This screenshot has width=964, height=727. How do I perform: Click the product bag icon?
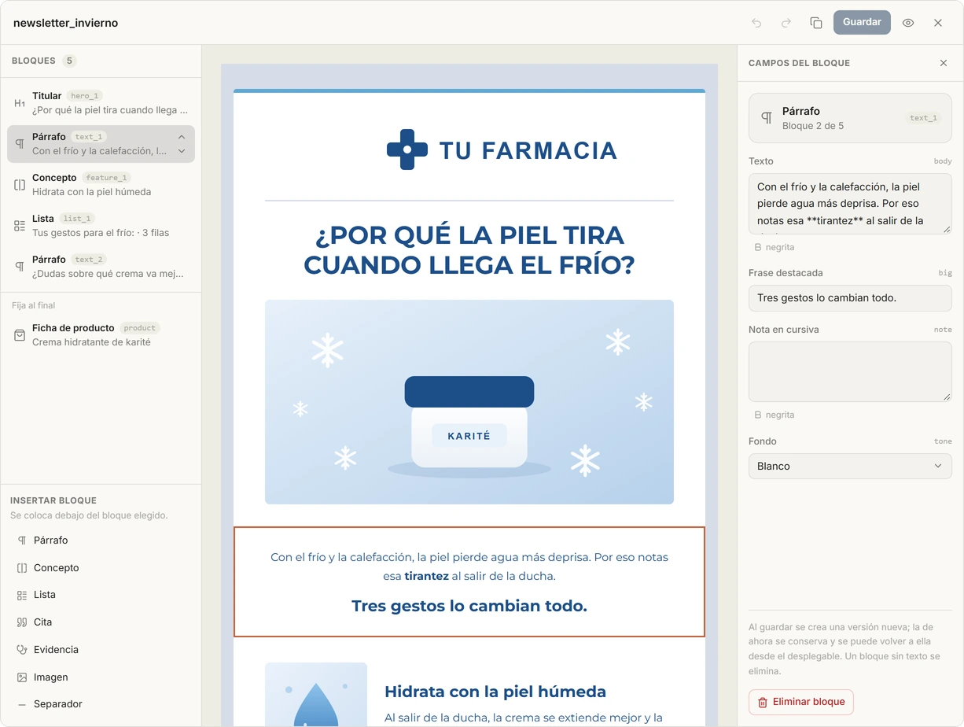point(20,335)
